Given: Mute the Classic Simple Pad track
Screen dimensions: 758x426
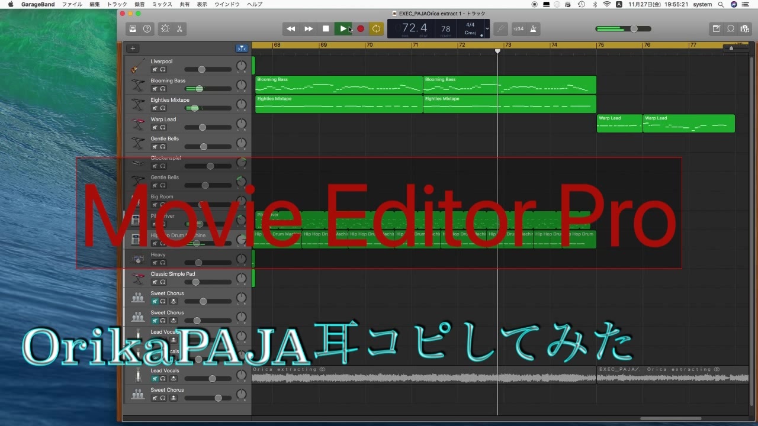Looking at the screenshot, I should [x=155, y=282].
